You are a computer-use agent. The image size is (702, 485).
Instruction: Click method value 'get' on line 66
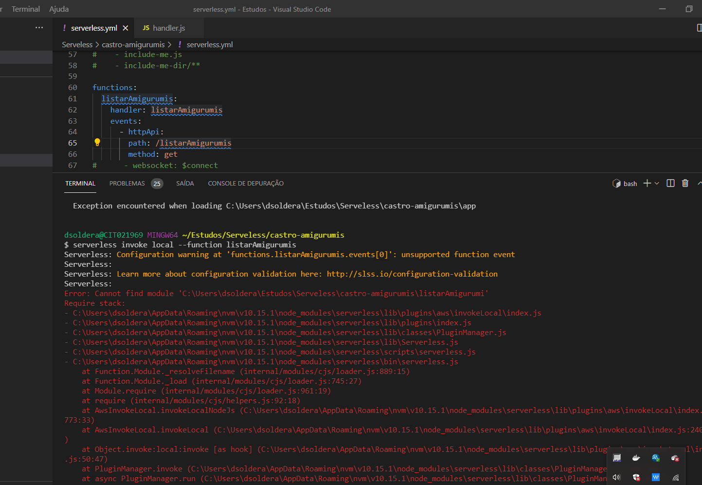[x=171, y=154]
